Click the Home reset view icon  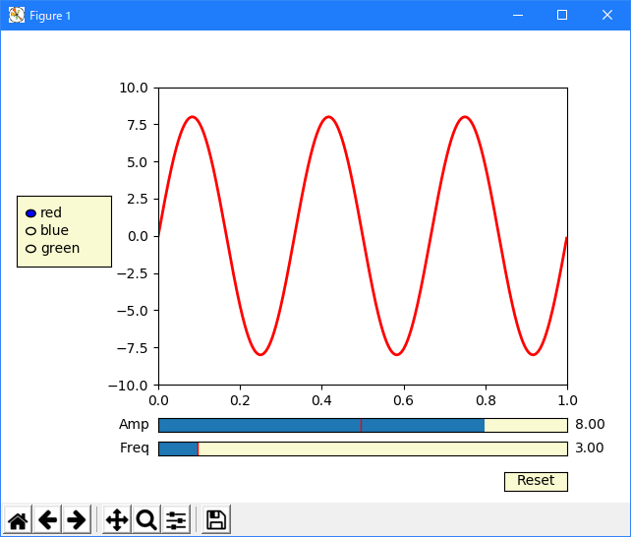tap(18, 520)
